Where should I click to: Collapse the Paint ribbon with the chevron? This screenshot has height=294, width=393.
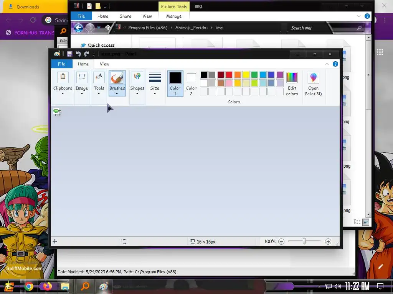[327, 64]
